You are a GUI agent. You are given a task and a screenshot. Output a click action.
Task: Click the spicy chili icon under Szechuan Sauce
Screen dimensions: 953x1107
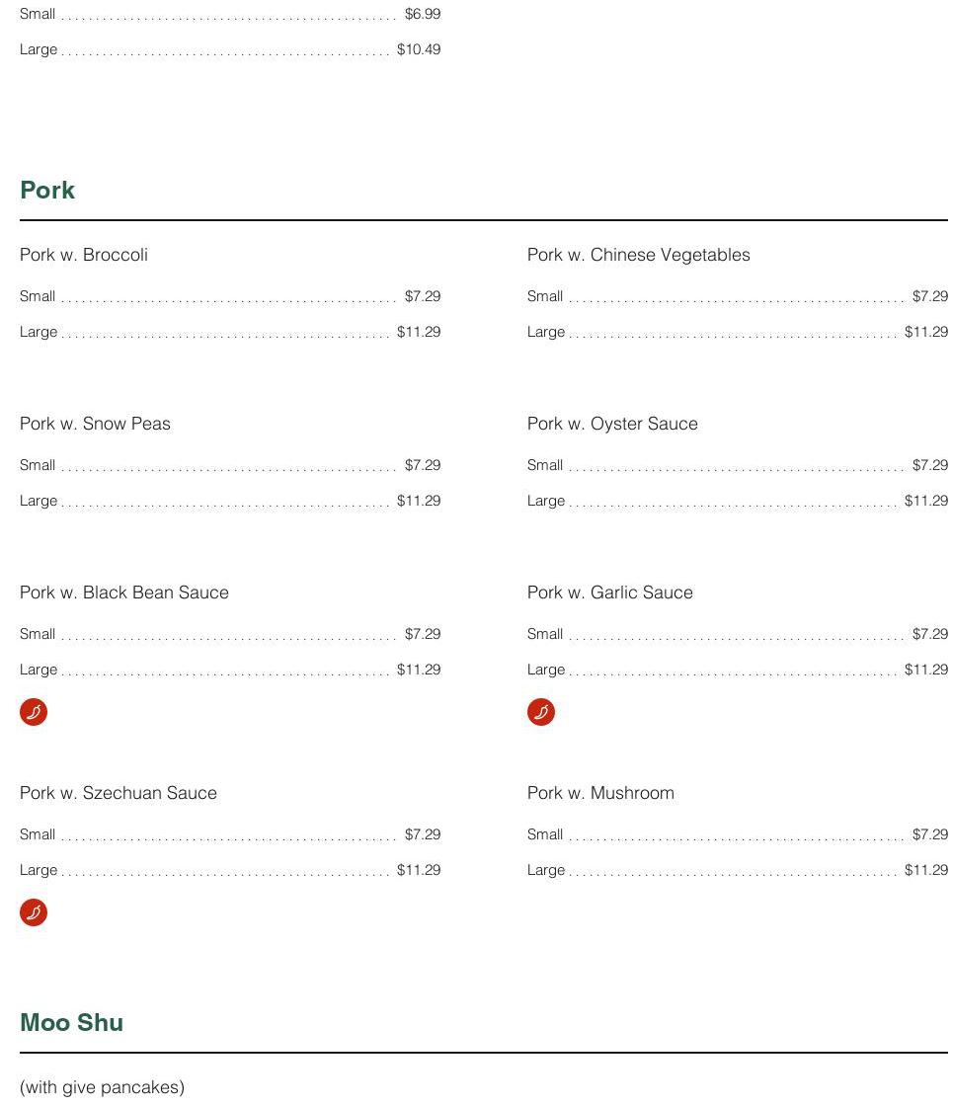pyautogui.click(x=34, y=912)
